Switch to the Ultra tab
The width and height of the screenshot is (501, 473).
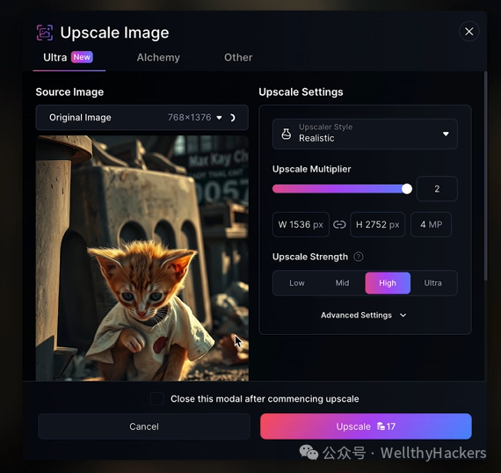point(69,57)
